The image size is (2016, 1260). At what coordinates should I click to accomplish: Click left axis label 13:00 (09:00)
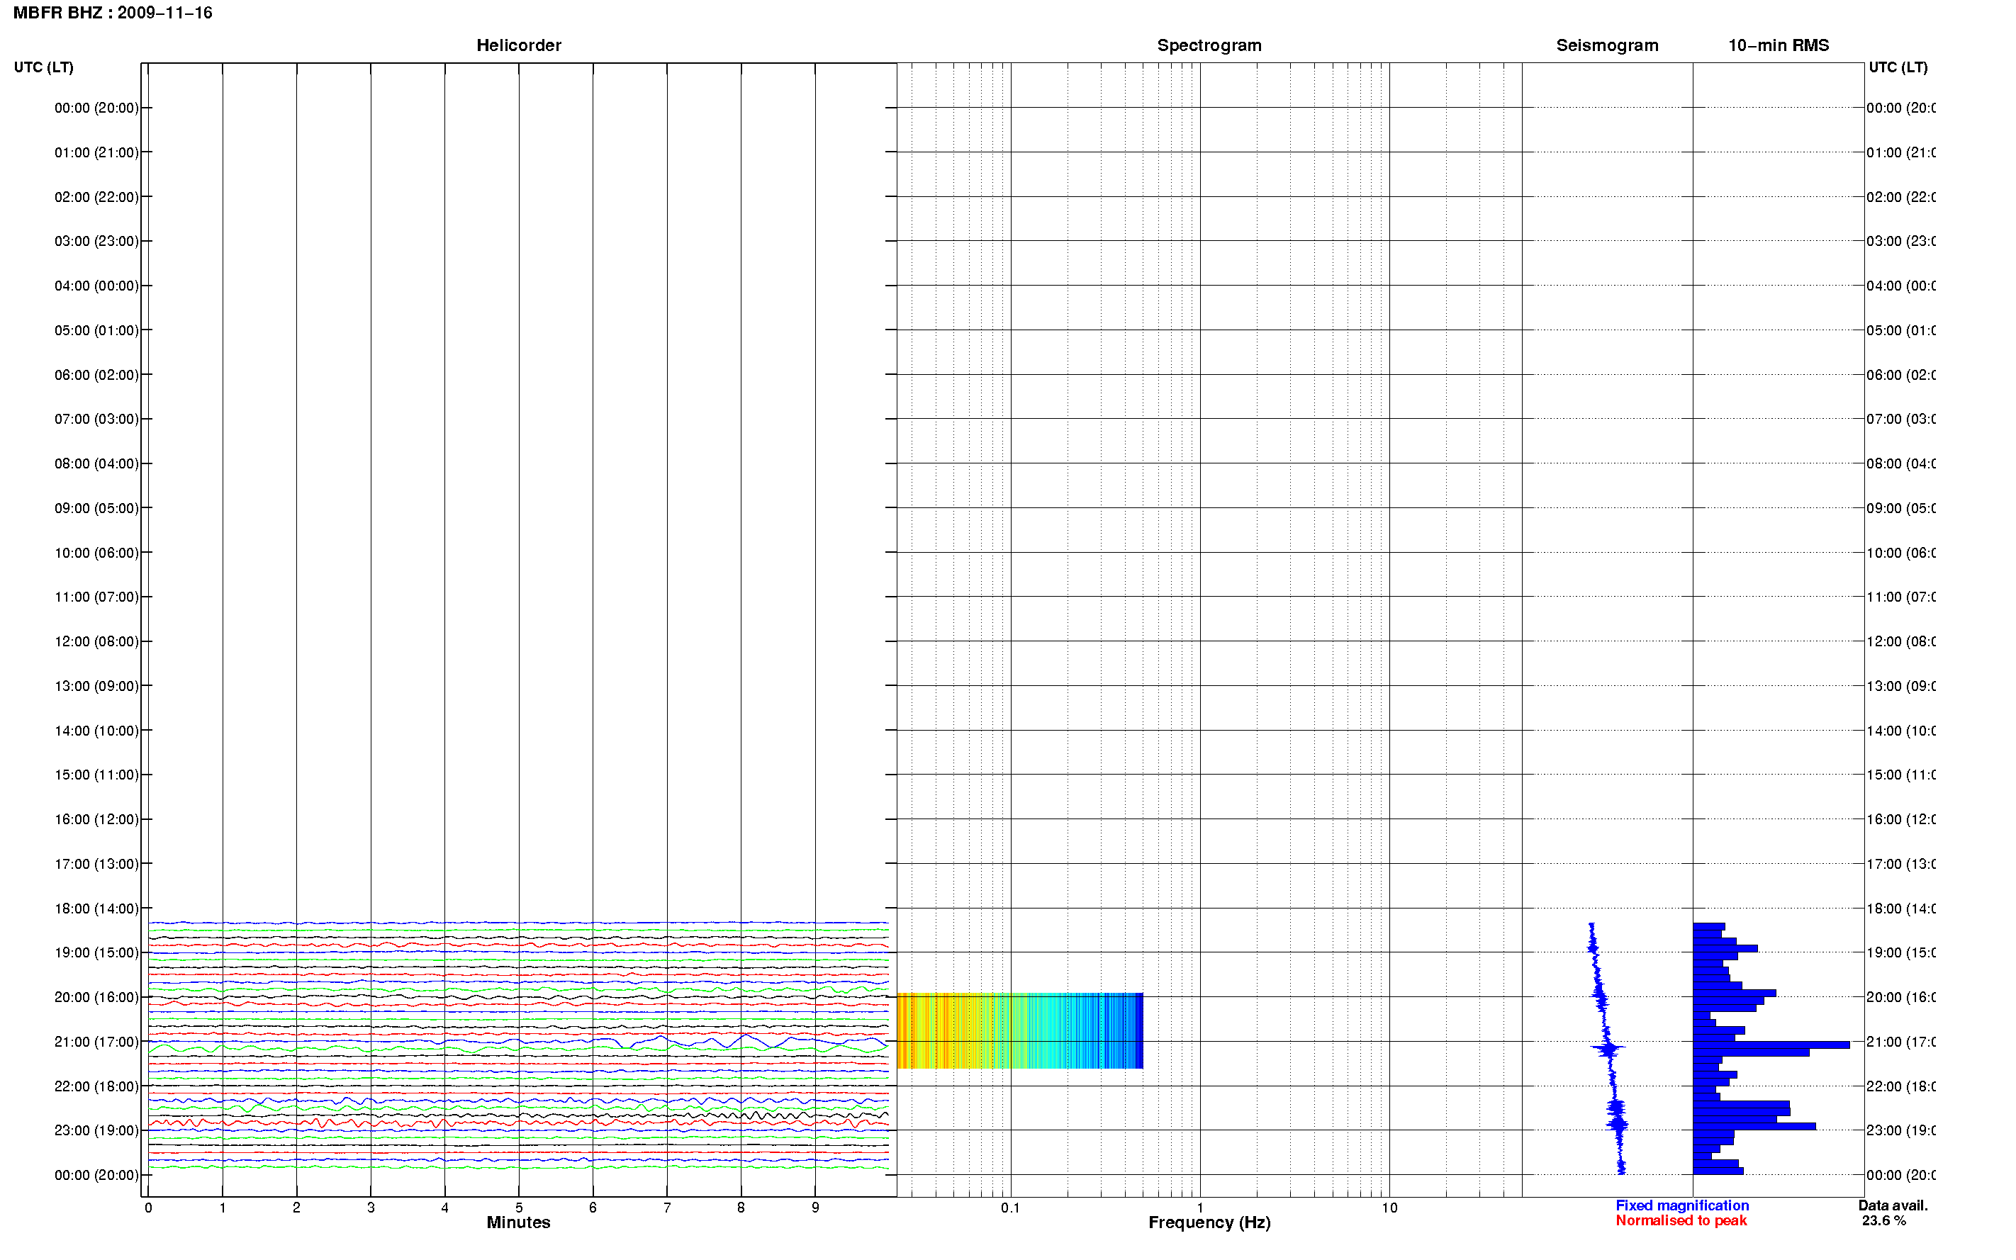point(96,686)
